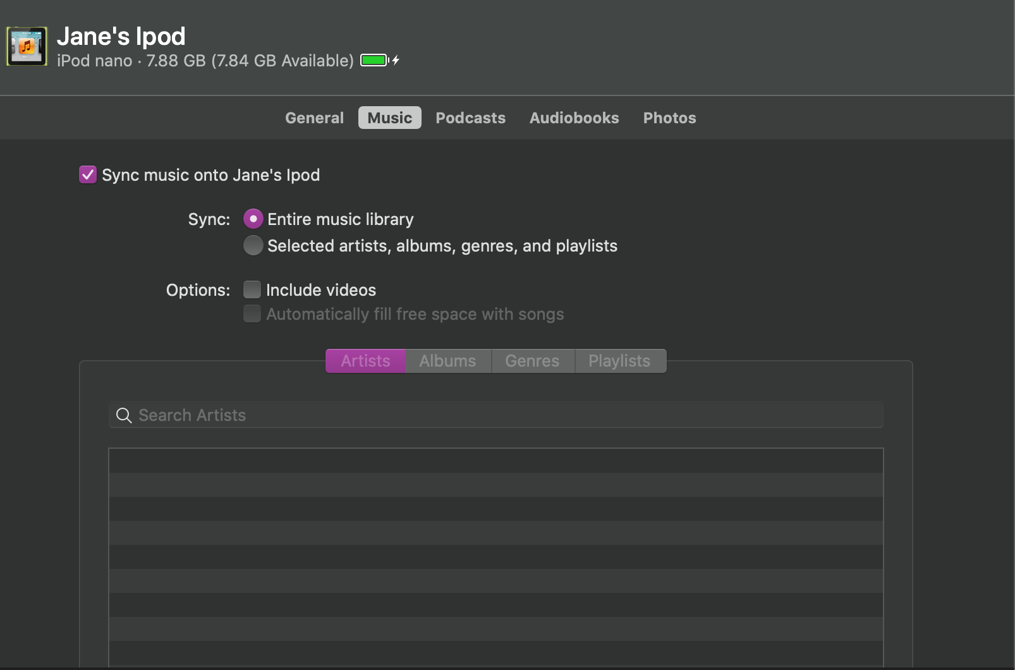View the Genres segment
Image resolution: width=1015 pixels, height=670 pixels.
point(533,361)
